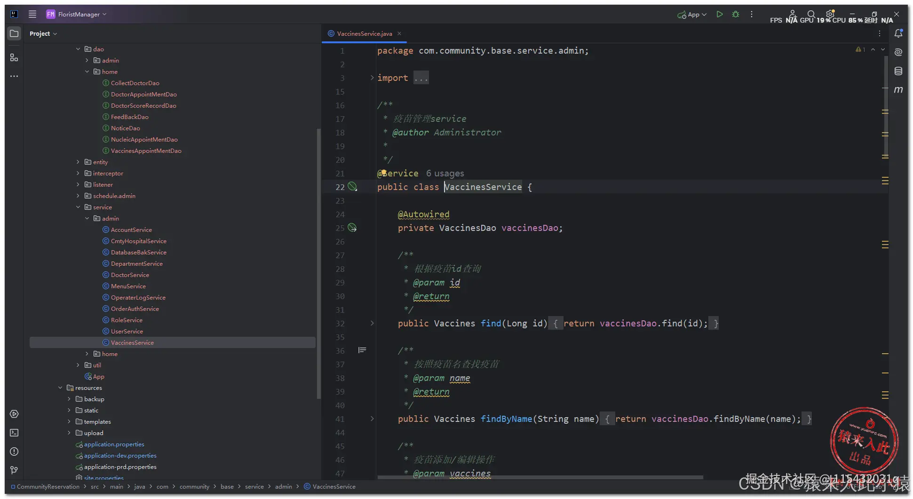Show more tool windows ellipsis
The image size is (913, 499).
click(x=14, y=76)
